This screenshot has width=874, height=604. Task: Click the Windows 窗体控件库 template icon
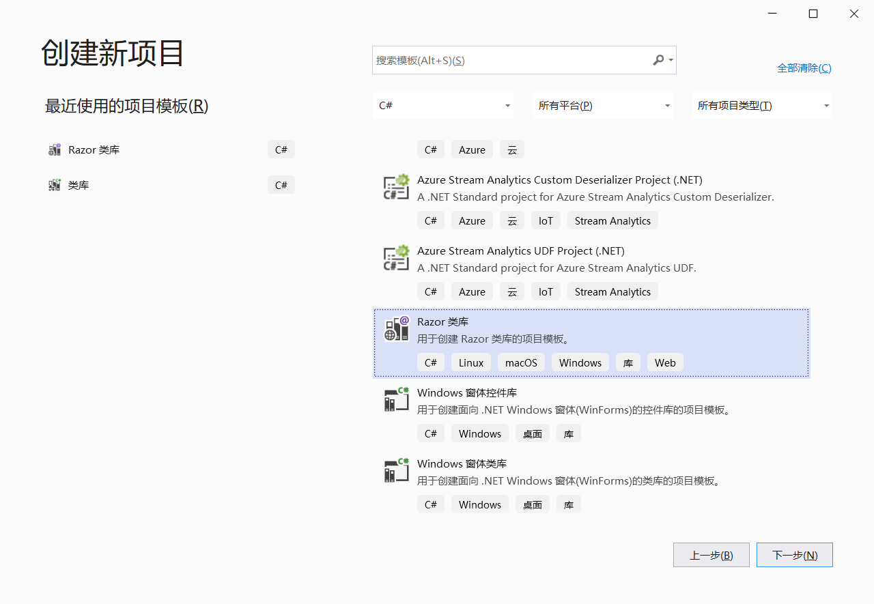click(396, 400)
